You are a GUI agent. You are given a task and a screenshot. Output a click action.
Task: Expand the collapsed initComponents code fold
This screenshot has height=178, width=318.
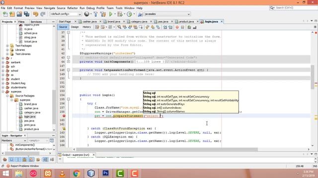(x=69, y=61)
